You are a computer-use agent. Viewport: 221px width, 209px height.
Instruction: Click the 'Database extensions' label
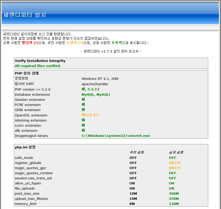(32, 94)
